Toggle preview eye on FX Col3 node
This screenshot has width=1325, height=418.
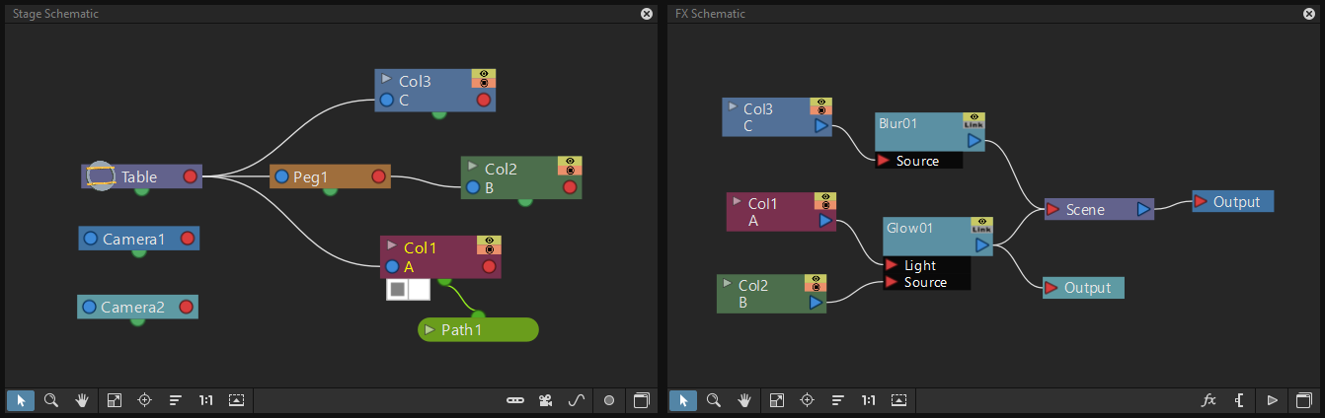coord(822,103)
